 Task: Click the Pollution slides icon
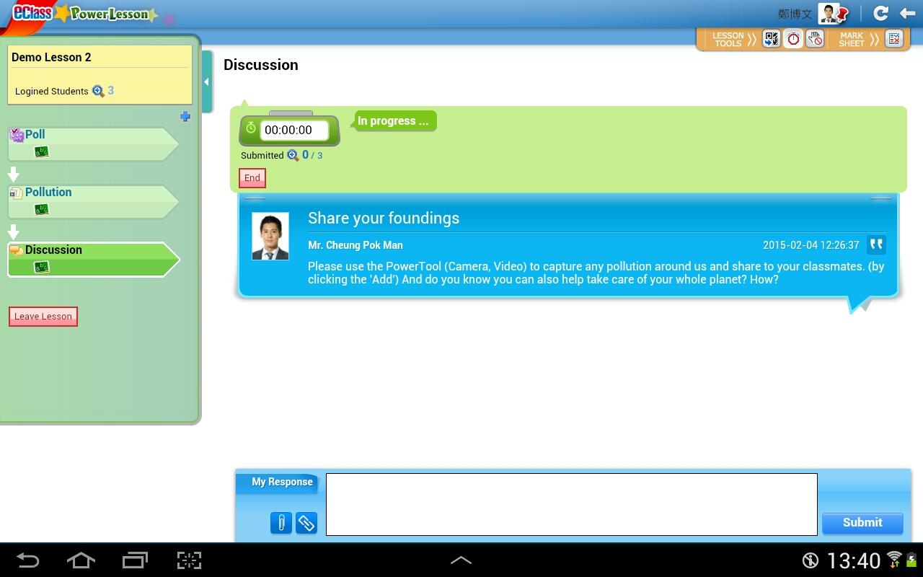[16, 193]
